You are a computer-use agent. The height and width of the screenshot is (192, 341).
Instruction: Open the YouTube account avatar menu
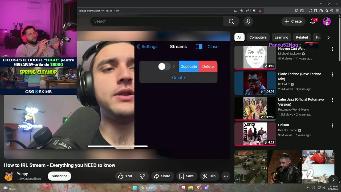pyautogui.click(x=327, y=21)
